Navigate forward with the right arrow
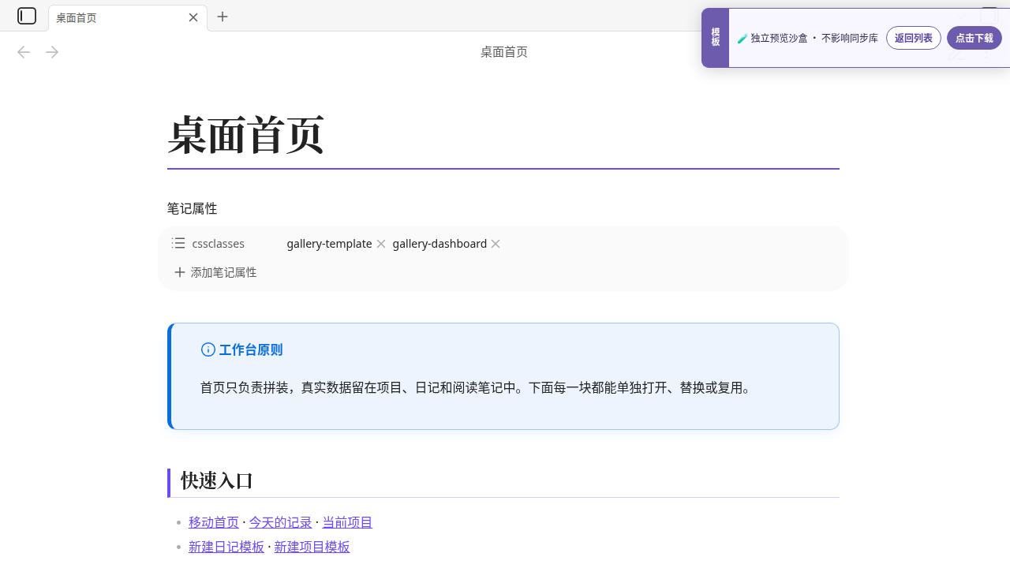 (x=52, y=52)
